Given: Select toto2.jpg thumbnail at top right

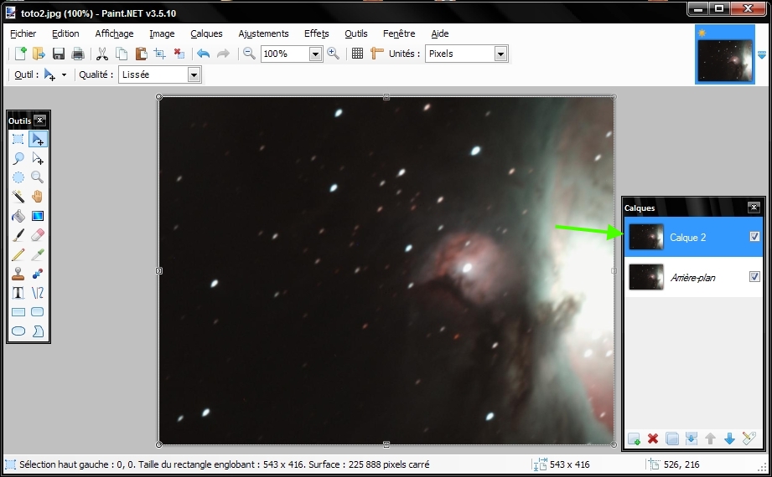Looking at the screenshot, I should (x=725, y=54).
